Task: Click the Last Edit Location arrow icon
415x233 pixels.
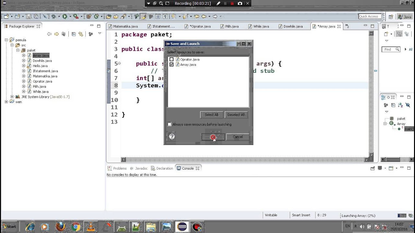Action: (196, 16)
